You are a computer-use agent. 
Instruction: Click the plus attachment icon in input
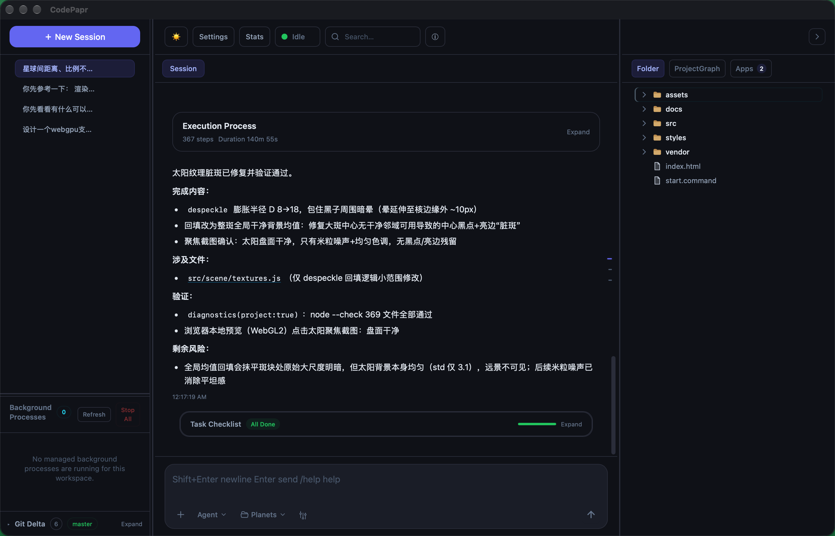click(x=180, y=515)
